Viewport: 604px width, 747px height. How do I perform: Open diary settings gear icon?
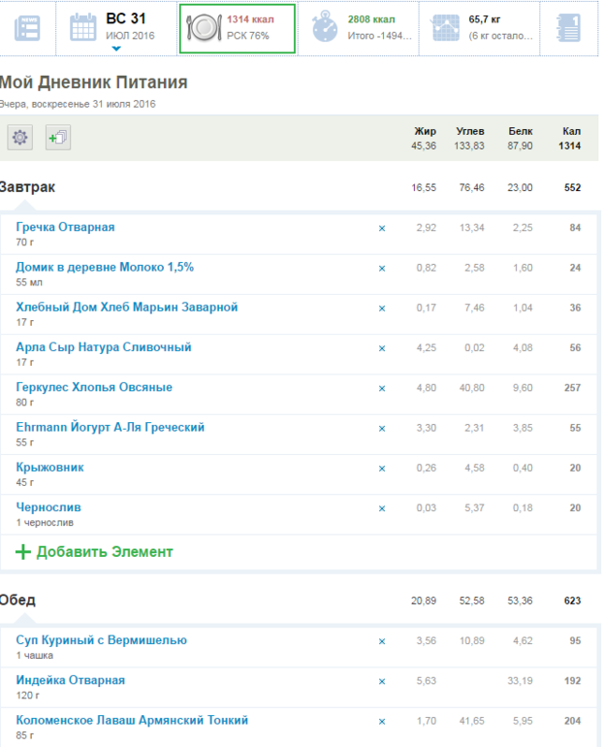click(x=19, y=138)
